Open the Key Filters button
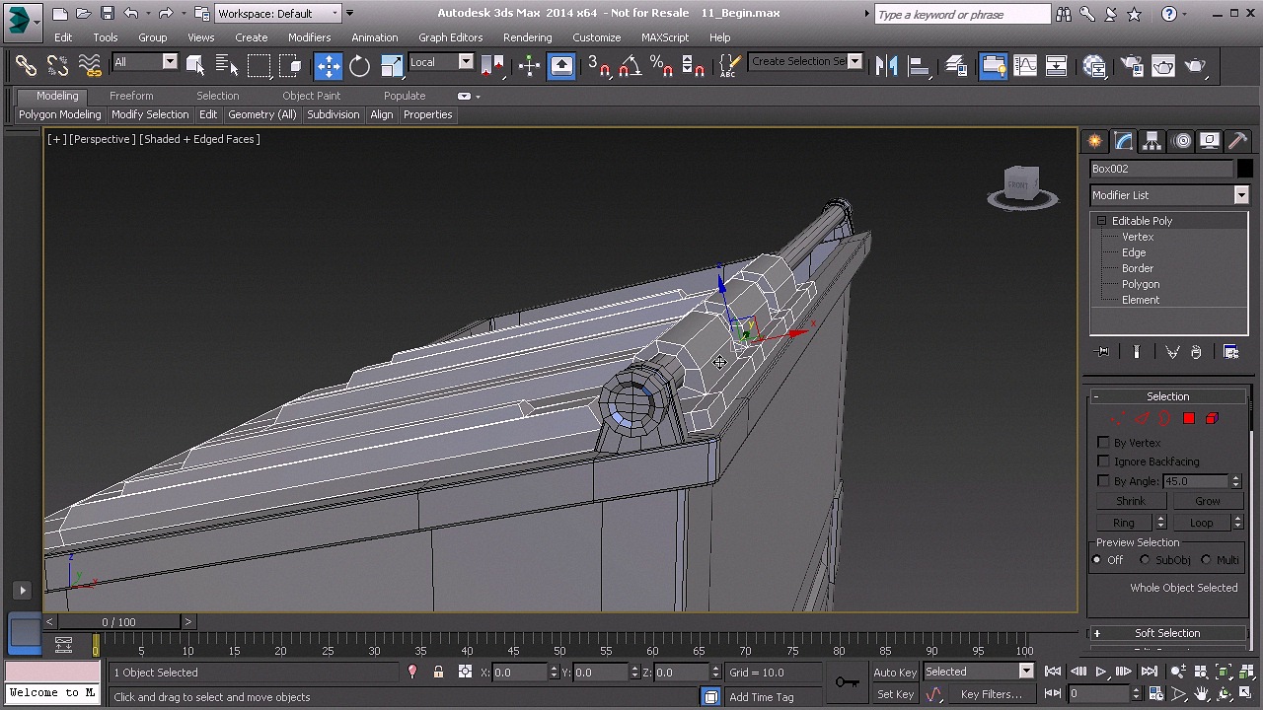Viewport: 1263px width, 710px height. point(991,694)
